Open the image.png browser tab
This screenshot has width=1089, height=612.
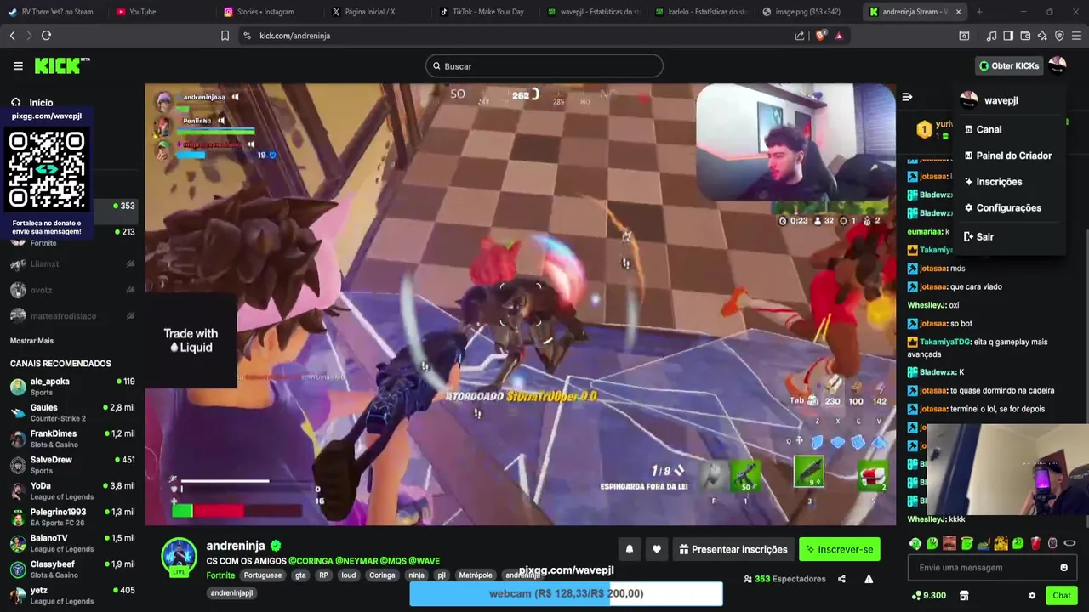click(806, 12)
